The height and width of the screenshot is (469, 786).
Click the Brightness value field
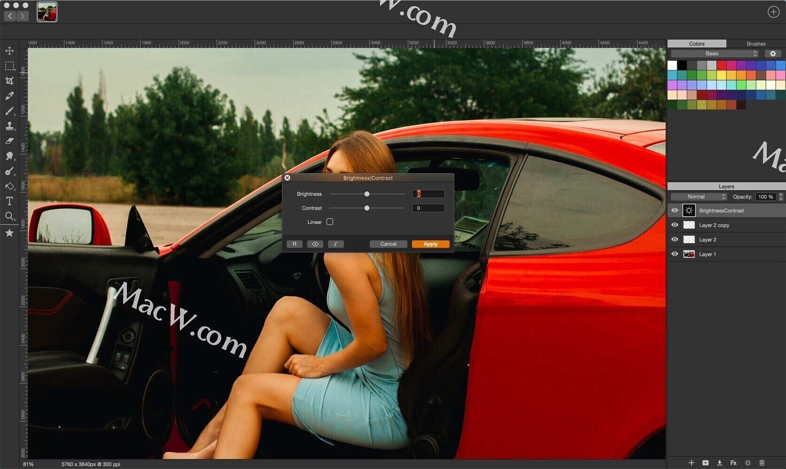pos(428,194)
